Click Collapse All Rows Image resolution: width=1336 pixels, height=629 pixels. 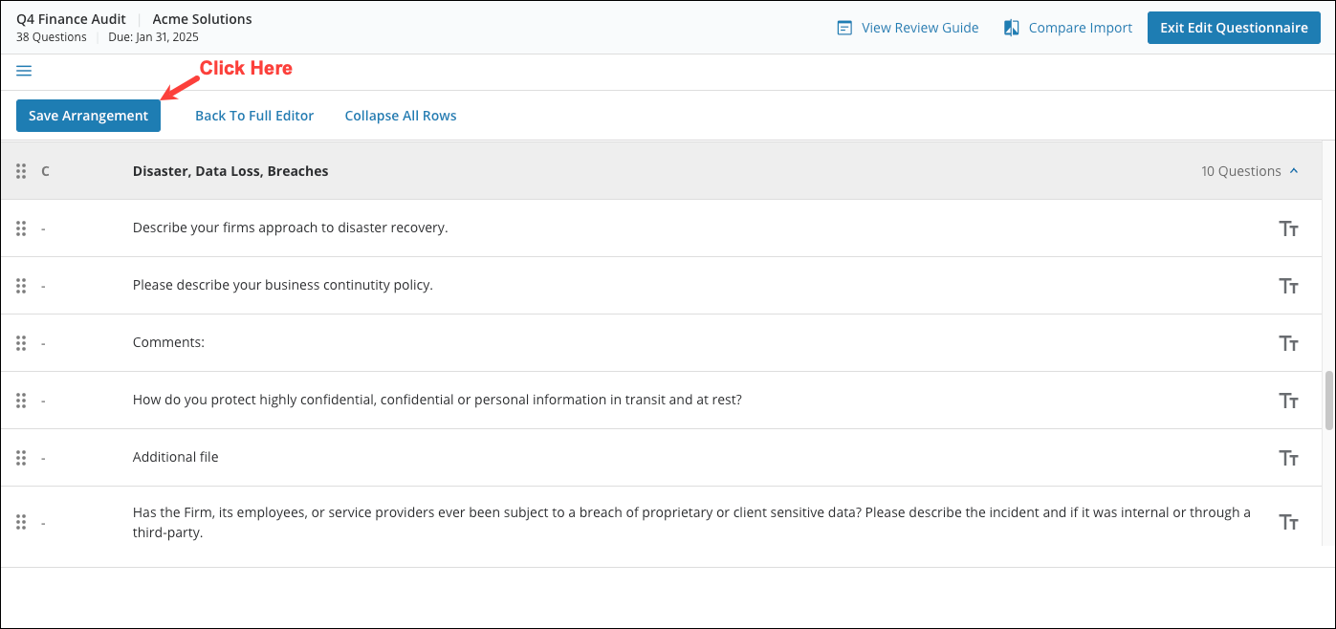[400, 115]
